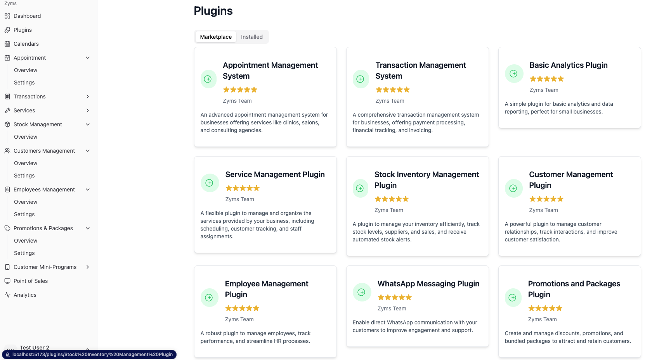Click WhatsApp Messaging Plugin description text
Image resolution: width=645 pixels, height=360 pixels.
415,326
